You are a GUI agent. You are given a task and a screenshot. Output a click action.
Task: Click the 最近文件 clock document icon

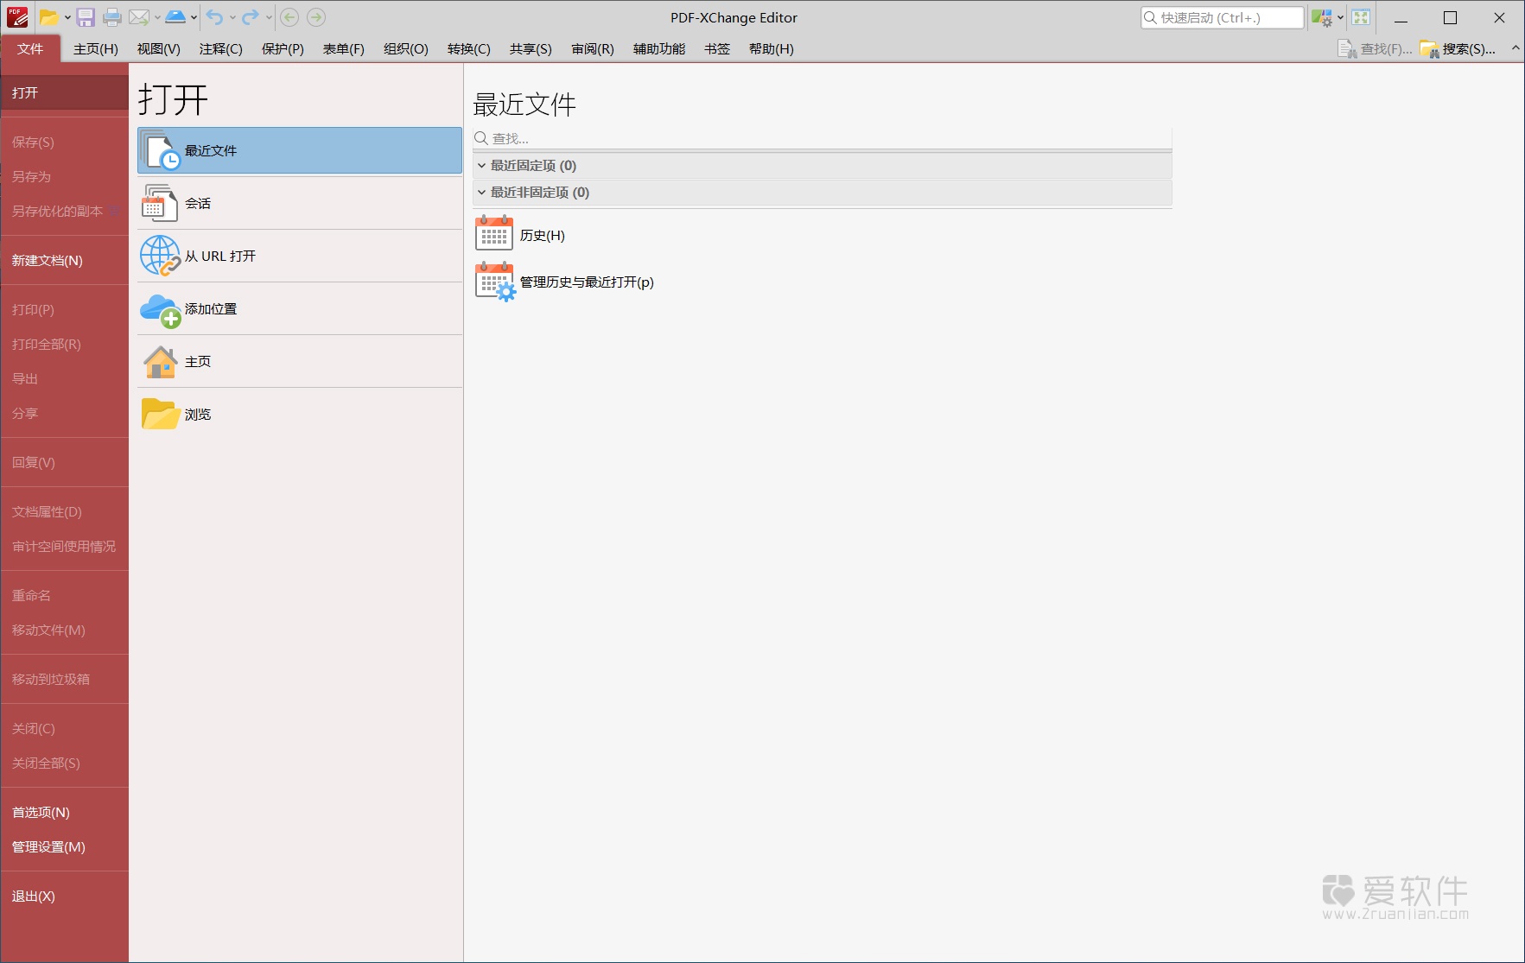(x=161, y=150)
